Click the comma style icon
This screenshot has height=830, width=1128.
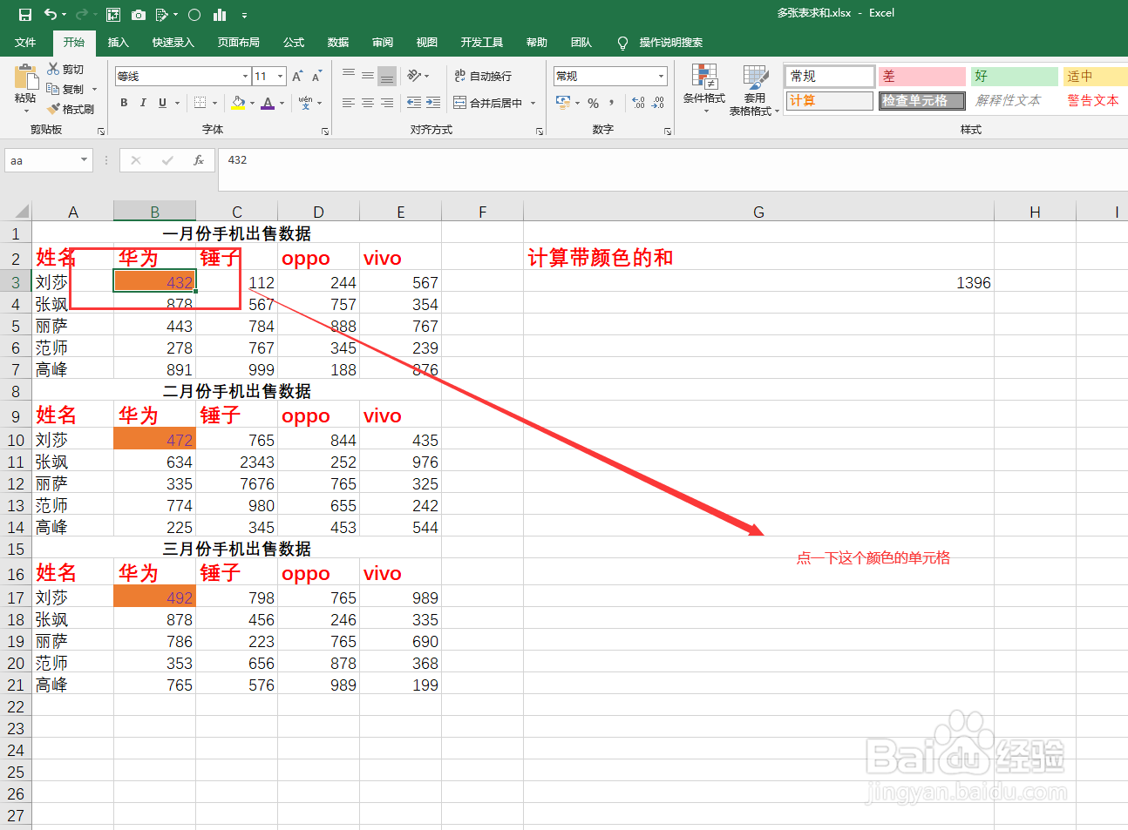[x=610, y=103]
